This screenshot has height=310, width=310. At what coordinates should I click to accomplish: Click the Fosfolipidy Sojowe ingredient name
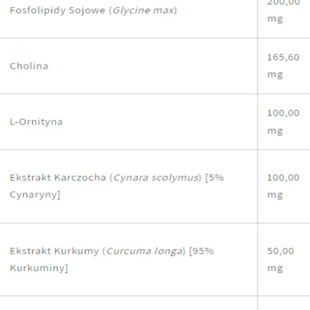point(58,10)
